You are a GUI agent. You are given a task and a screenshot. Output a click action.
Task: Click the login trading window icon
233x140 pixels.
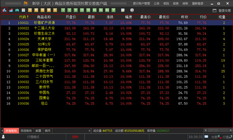click(x=214, y=10)
